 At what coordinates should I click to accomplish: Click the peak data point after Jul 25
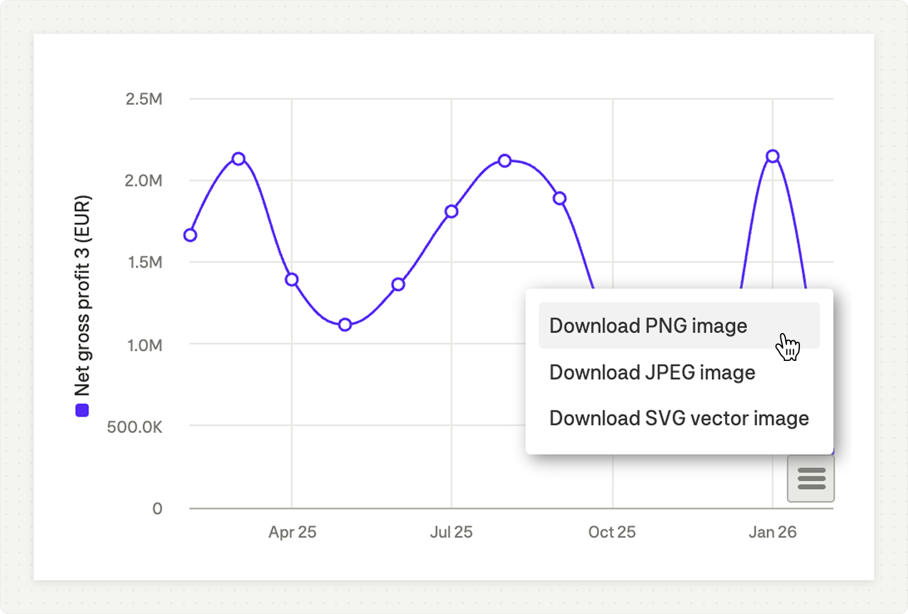pos(505,161)
